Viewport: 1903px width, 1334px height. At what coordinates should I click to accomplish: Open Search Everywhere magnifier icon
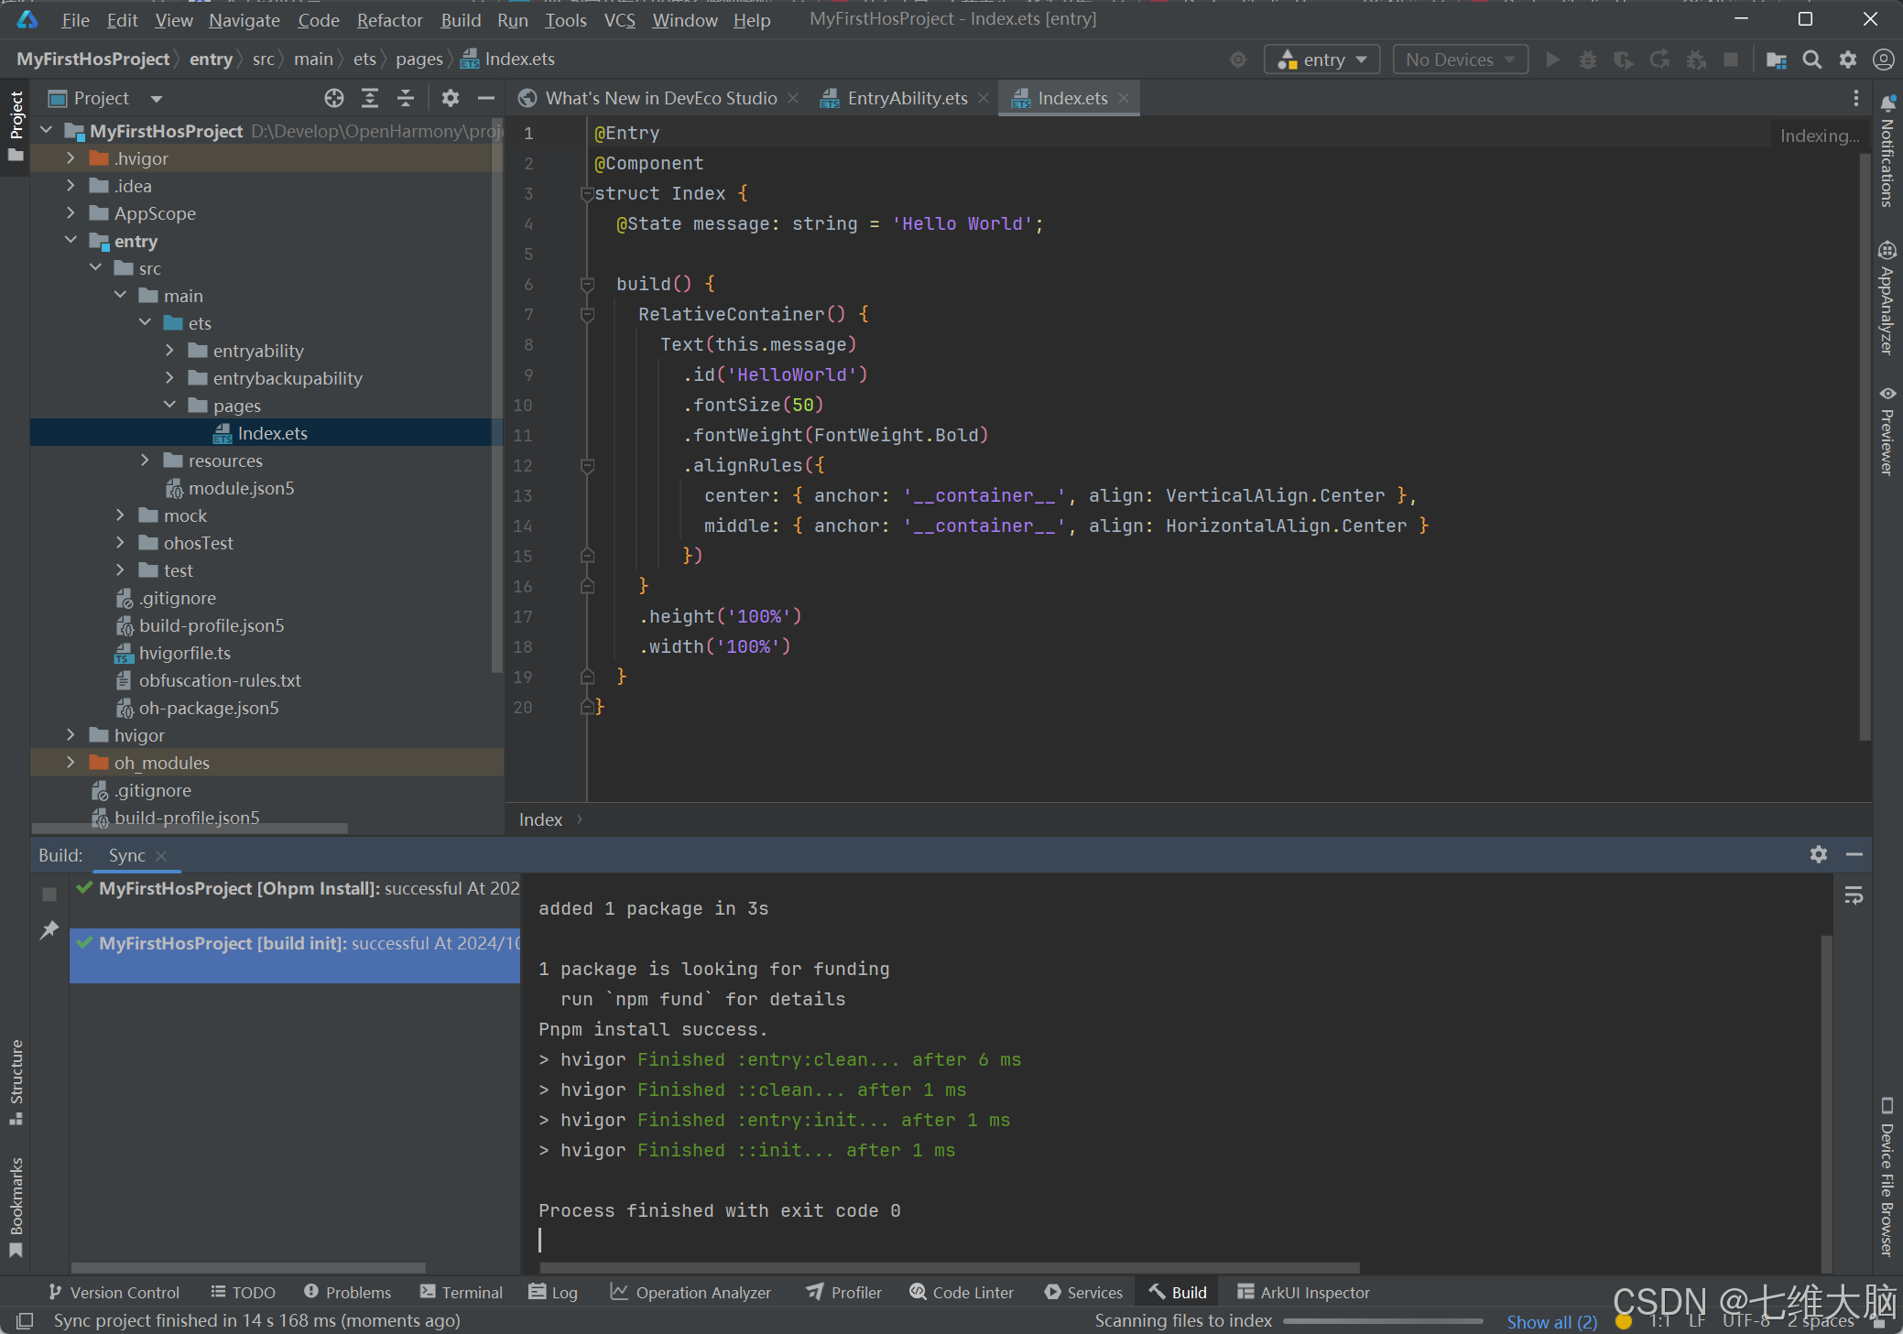click(x=1811, y=60)
